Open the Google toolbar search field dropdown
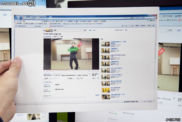The image size is (182, 122). (42, 21)
